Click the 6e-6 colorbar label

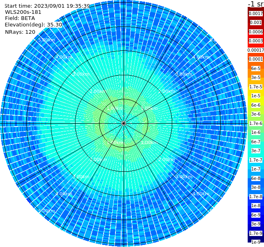pyautogui.click(x=256, y=105)
